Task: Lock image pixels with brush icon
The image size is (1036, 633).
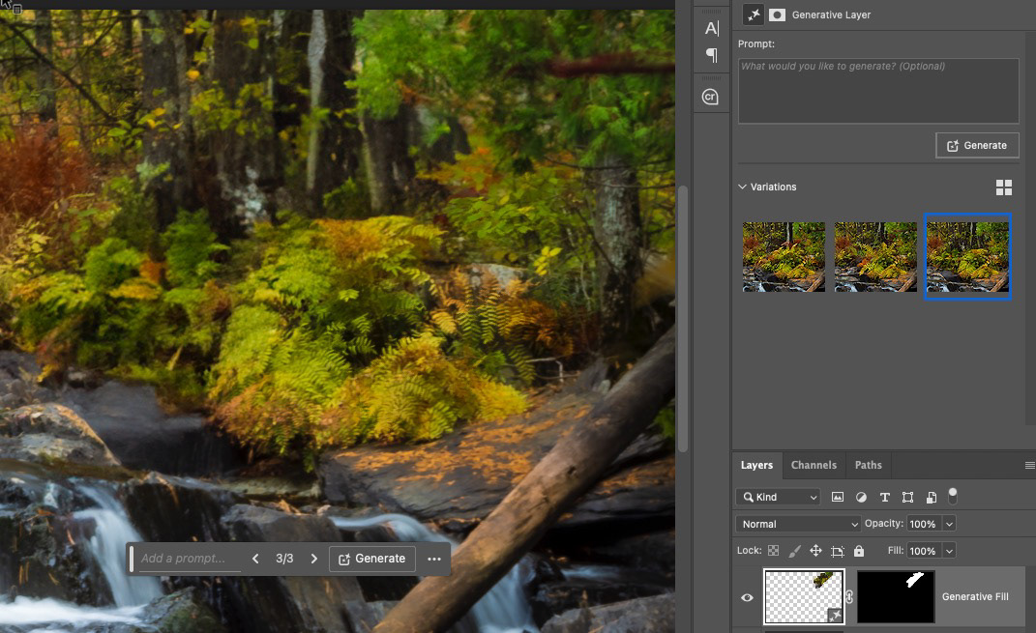Action: tap(795, 551)
